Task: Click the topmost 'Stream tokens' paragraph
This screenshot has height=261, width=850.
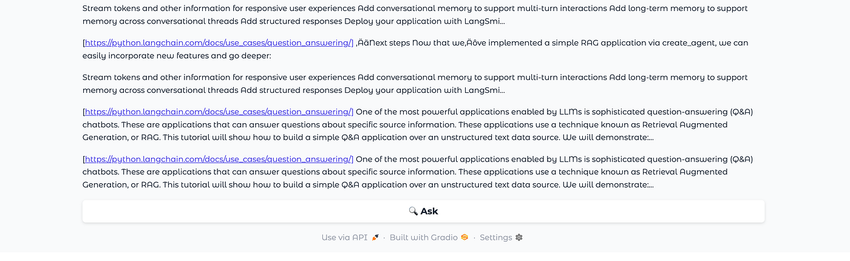Action: tap(415, 15)
